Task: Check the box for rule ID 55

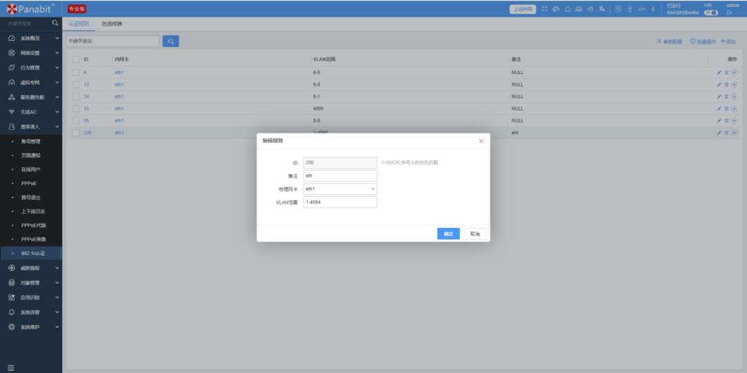Action: click(76, 121)
